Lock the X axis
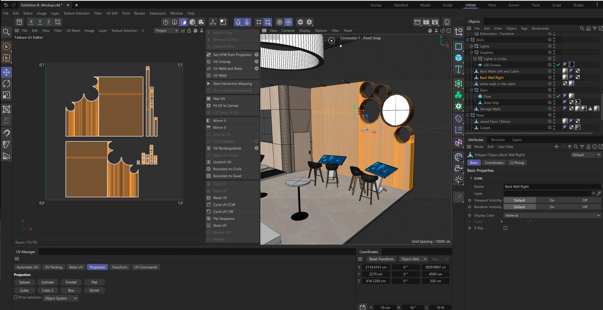Screen dimensions: 603x310 (31, 22)
